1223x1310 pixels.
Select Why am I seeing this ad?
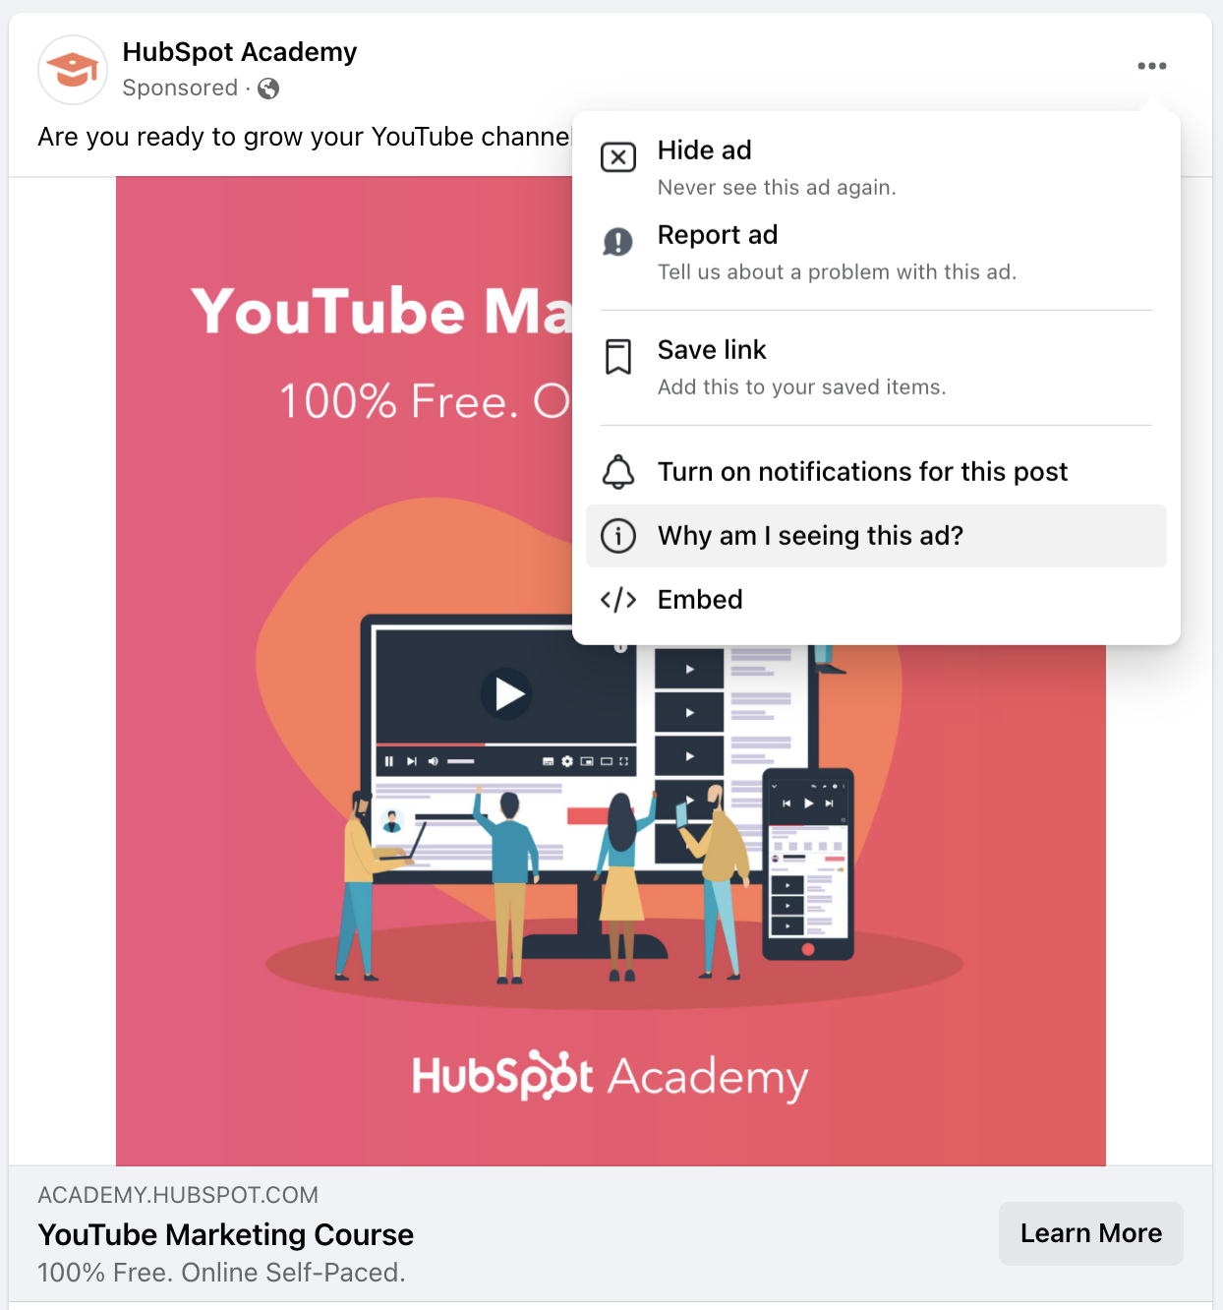coord(876,536)
